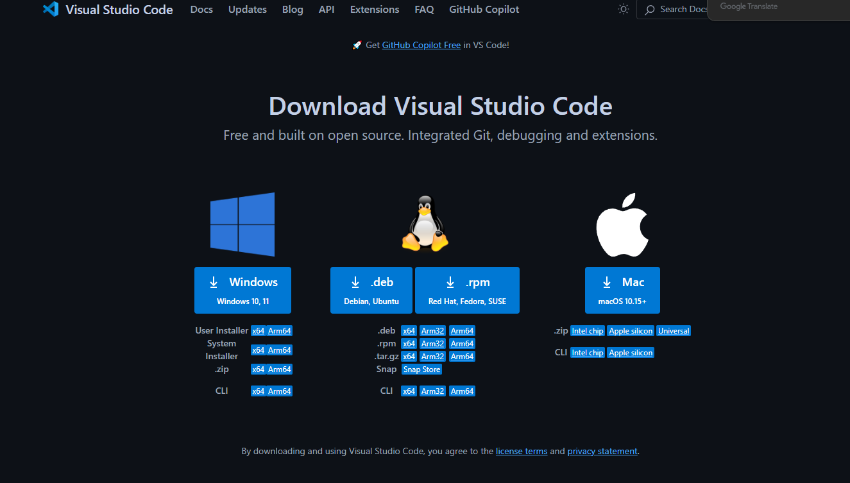This screenshot has width=850, height=483.
Task: Select x64 for Windows System Installer
Action: [x=259, y=350]
